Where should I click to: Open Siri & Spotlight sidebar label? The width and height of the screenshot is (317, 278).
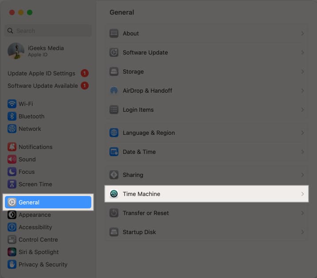39,252
